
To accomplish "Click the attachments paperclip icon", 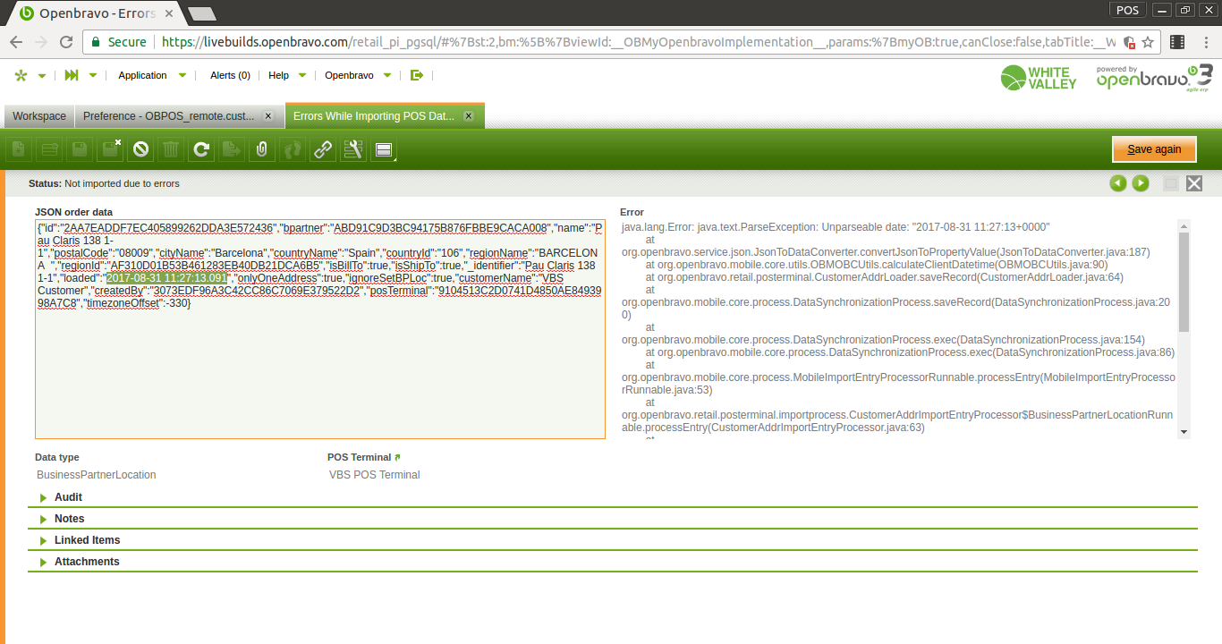I will 262,149.
